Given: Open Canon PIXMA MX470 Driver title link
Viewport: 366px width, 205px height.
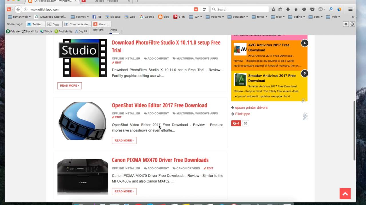Looking at the screenshot, I should pyautogui.click(x=160, y=160).
